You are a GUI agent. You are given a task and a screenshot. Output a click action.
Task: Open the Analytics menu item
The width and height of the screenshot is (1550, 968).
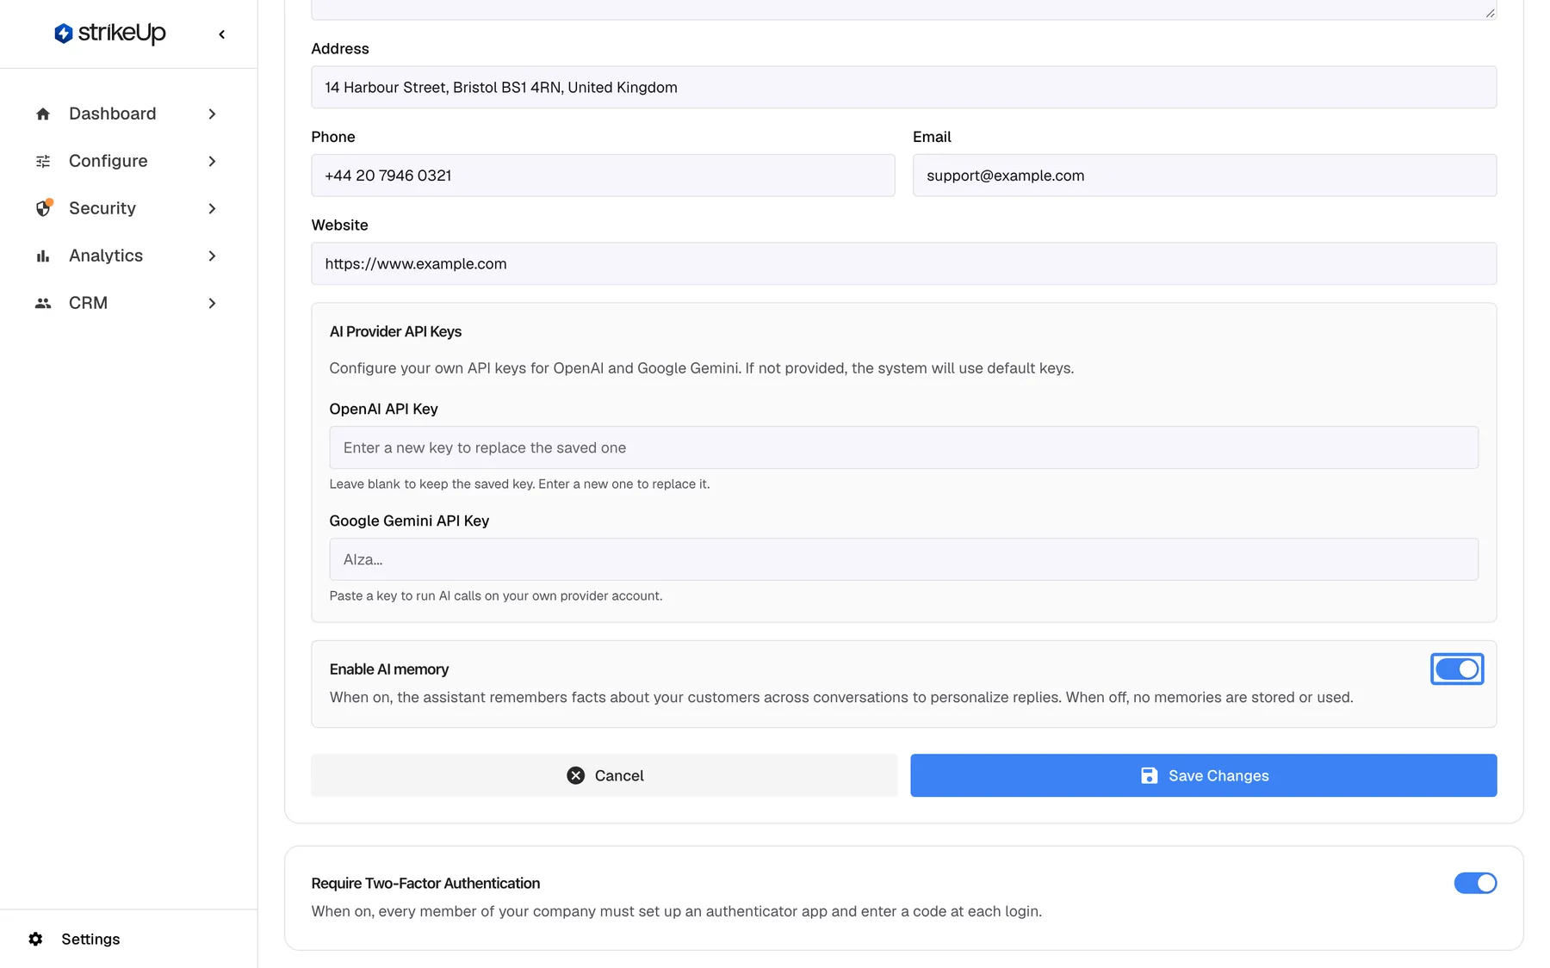pyautogui.click(x=127, y=256)
